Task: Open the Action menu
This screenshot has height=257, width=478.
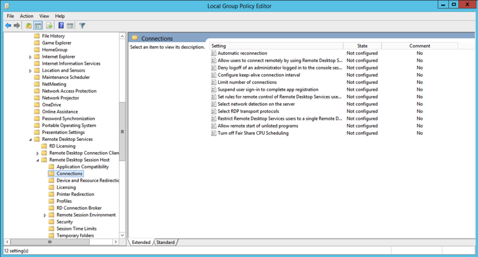Action: point(27,16)
